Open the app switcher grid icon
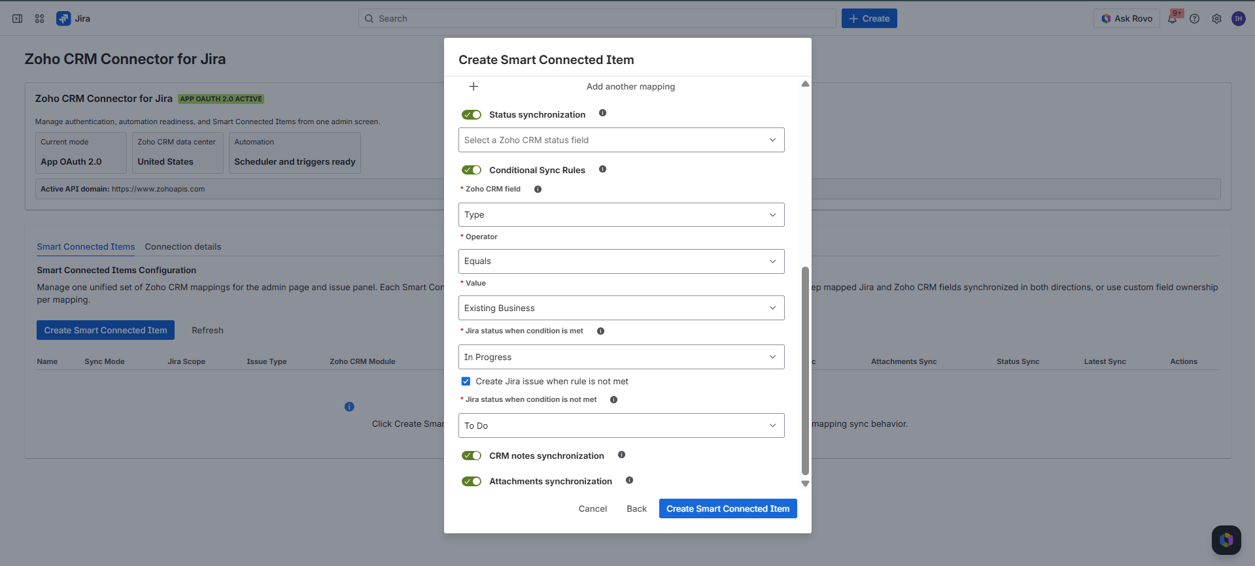The width and height of the screenshot is (1255, 566). pyautogui.click(x=40, y=18)
